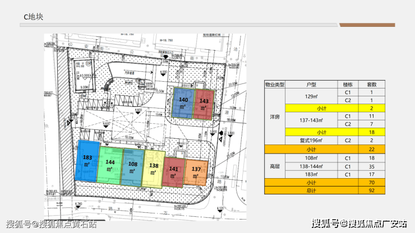Click the "高层" property type cell

pos(275,166)
